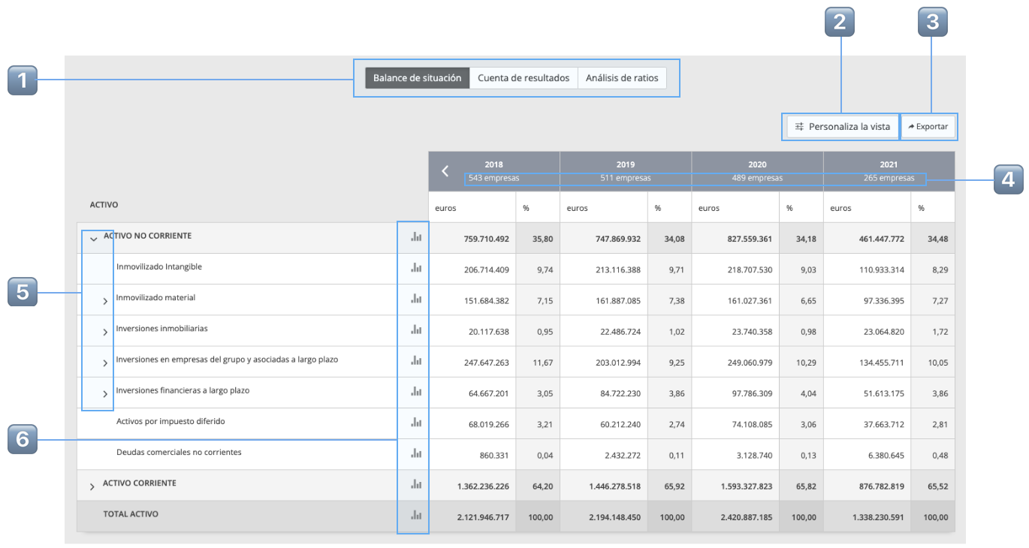Click chart icon for Inmovilizado Intangible
1029x548 pixels.
[x=415, y=268]
